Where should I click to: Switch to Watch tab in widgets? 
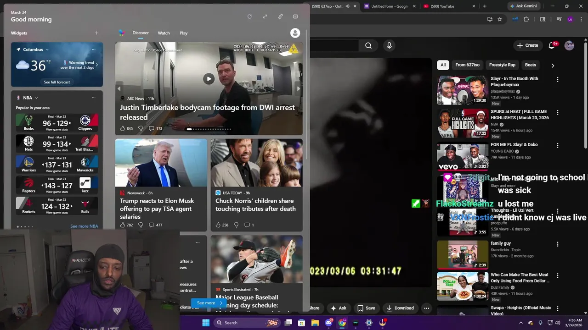click(x=164, y=33)
